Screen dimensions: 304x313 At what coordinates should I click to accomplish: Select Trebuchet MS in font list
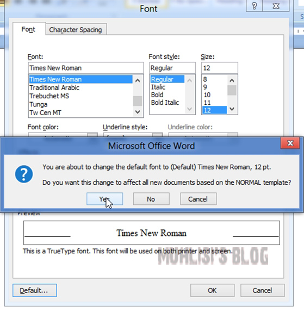coord(80,96)
